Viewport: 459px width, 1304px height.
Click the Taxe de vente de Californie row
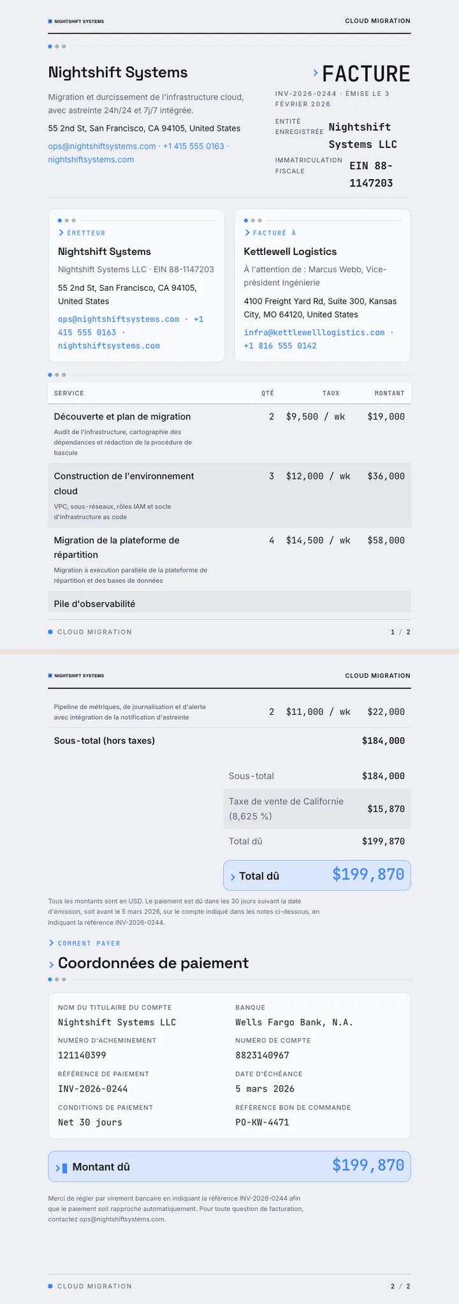coord(317,809)
